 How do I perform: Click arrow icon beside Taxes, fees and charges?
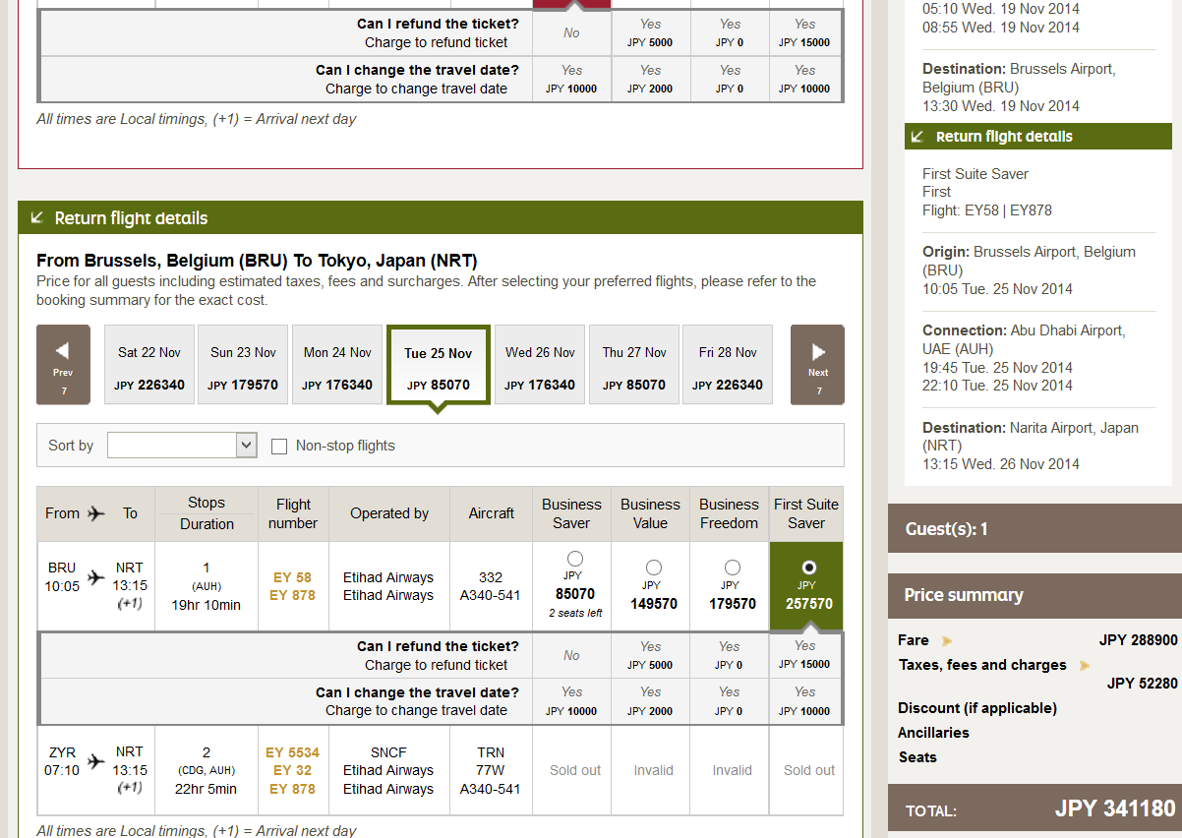[1085, 666]
